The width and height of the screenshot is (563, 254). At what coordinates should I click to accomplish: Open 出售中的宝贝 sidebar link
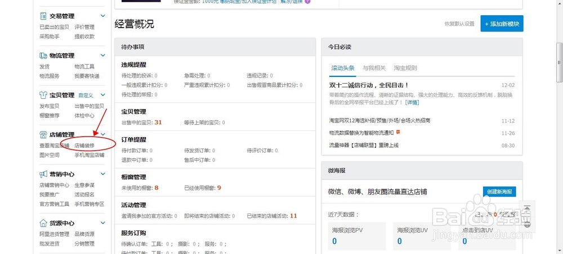(90, 106)
